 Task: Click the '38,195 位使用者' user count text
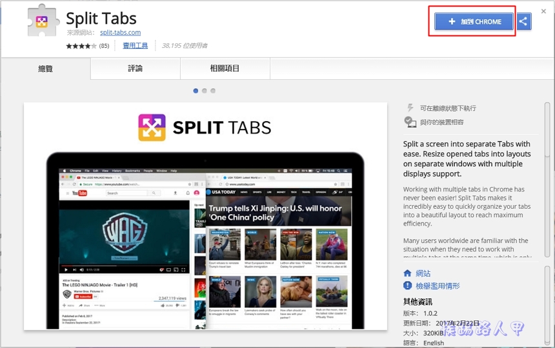tap(185, 46)
